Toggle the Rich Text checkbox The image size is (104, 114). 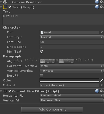[41, 52]
